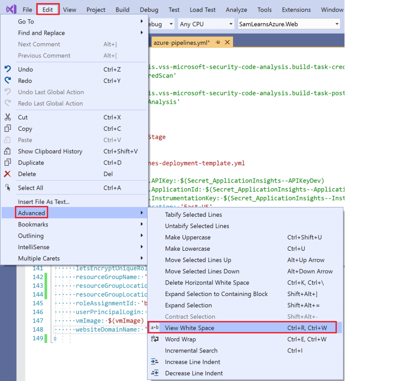
Task: Click the Copy pages icon
Action: tap(8, 129)
